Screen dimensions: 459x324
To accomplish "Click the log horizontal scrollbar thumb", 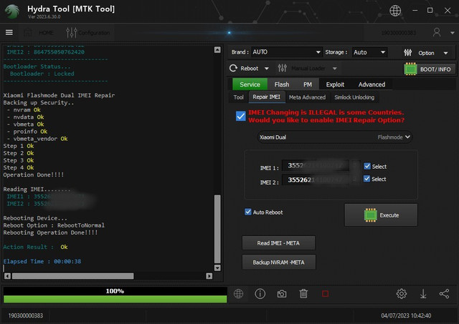I will (72, 276).
